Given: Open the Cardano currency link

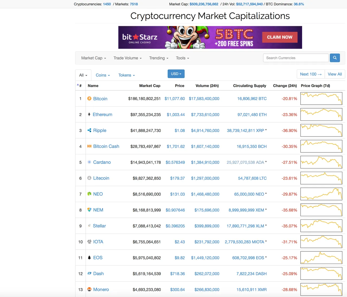Looking at the screenshot, I should [102, 162].
